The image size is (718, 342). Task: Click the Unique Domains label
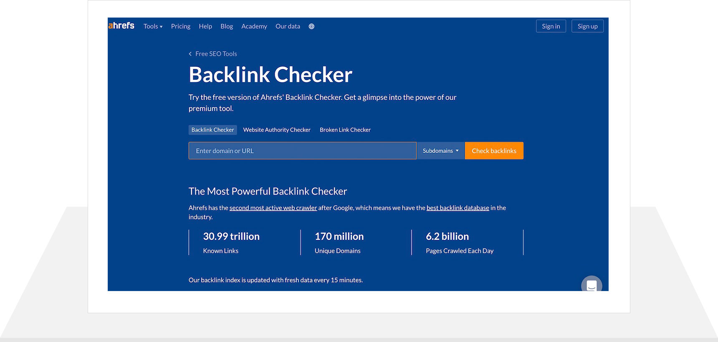[x=337, y=251]
